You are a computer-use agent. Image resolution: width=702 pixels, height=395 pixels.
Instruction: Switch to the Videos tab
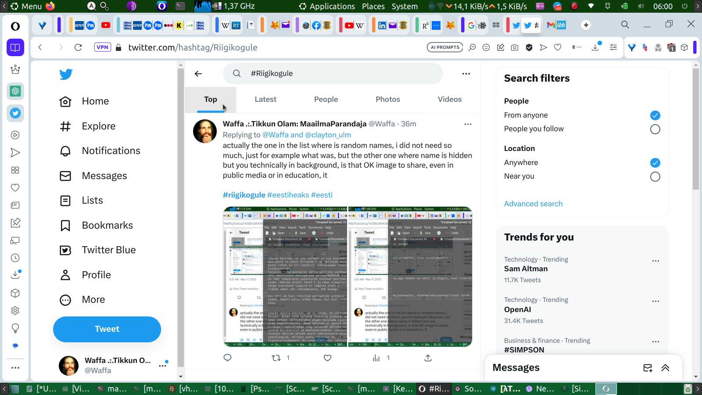click(x=450, y=100)
